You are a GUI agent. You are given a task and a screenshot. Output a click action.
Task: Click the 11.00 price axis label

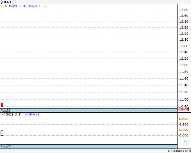pyautogui.click(x=184, y=99)
